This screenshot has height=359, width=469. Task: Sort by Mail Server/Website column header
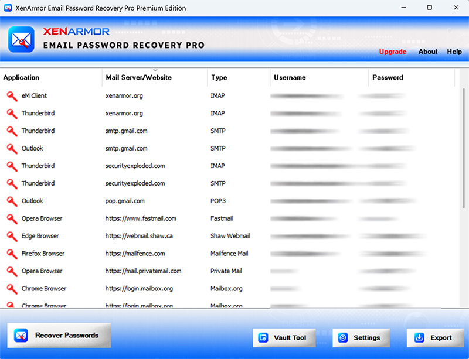155,78
